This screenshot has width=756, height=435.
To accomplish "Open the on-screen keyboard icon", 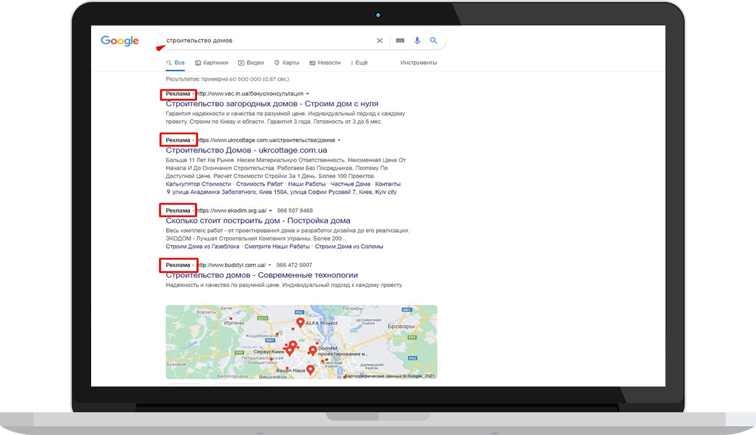I will coord(400,40).
